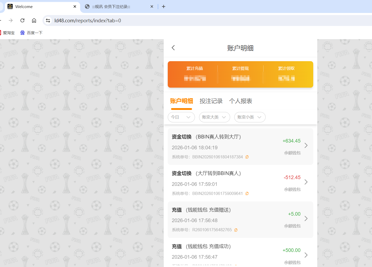
Task: Open the 账变大类 category dropdown
Action: point(214,117)
